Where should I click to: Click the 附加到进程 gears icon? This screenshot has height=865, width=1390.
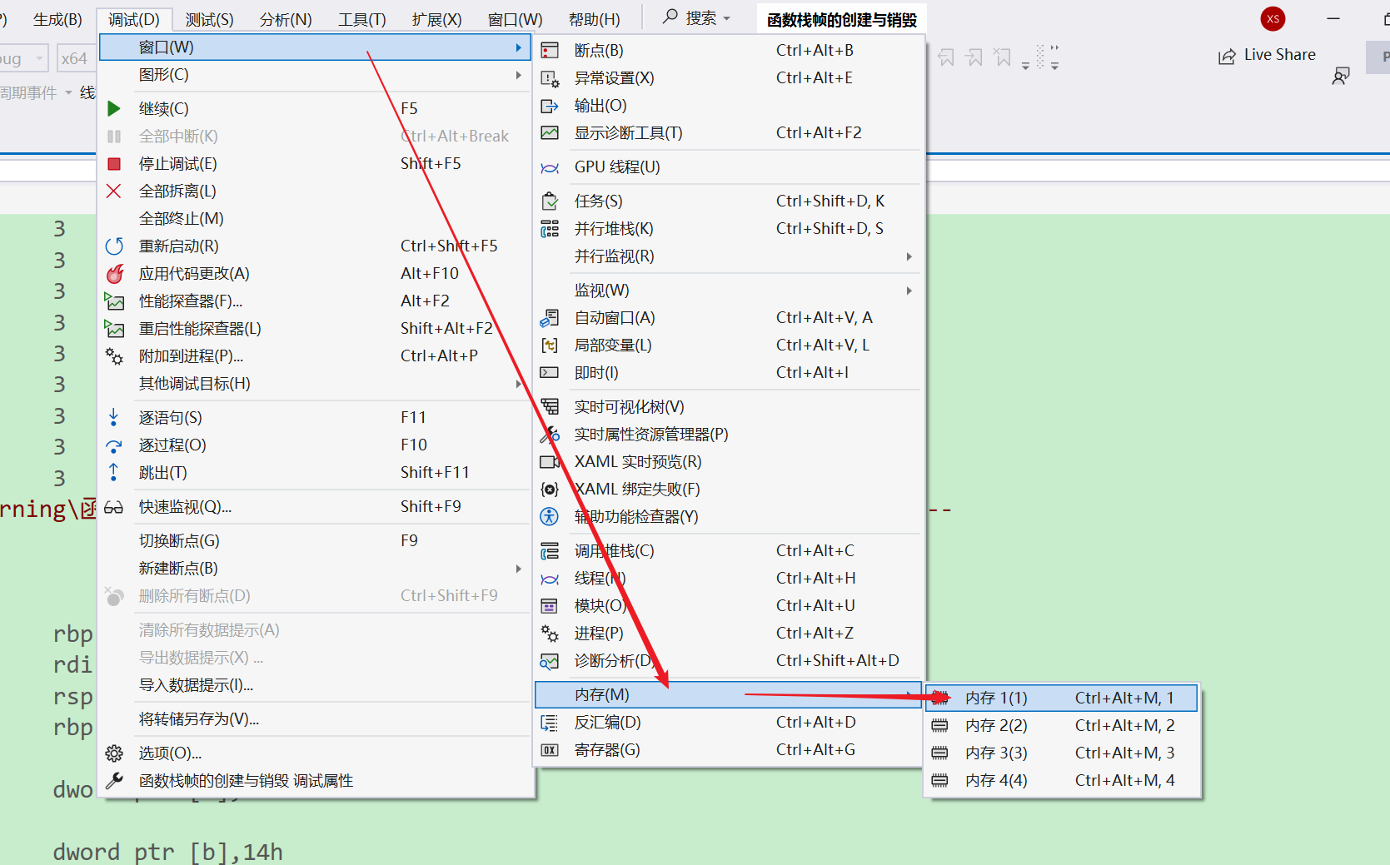pos(114,356)
